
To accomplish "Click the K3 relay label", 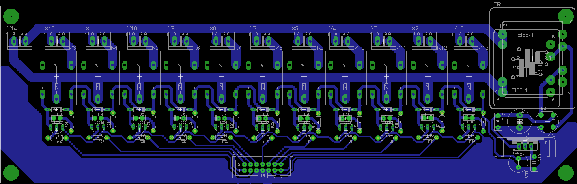I will (x=73, y=48).
